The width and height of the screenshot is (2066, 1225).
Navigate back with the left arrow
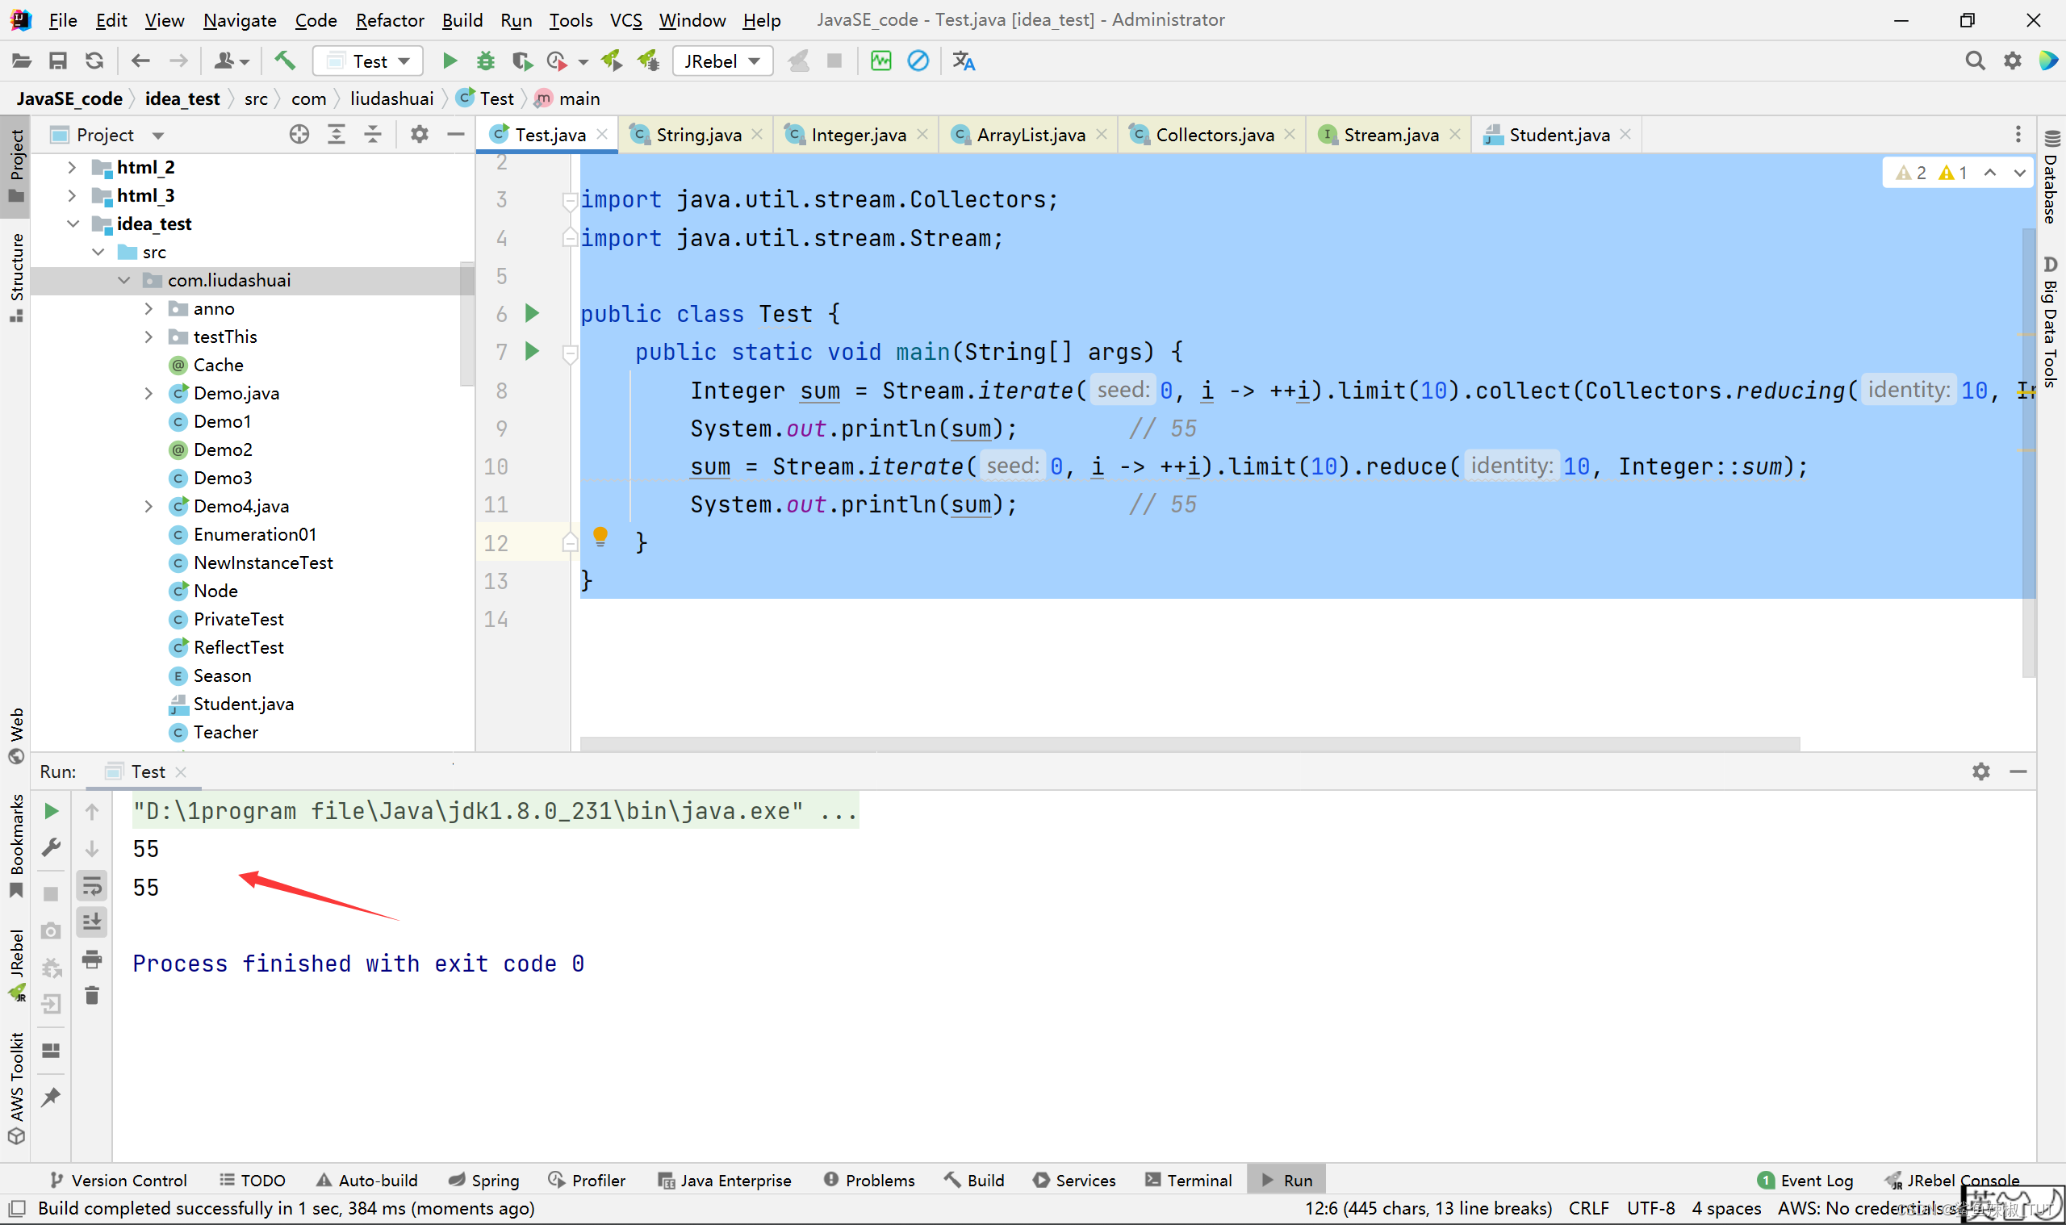pos(140,61)
